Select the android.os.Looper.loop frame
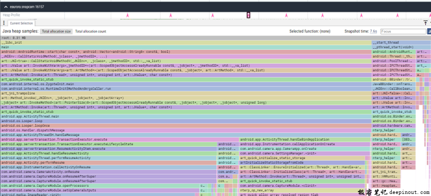Viewport: 431px width, 196px height. pyautogui.click(x=186, y=121)
